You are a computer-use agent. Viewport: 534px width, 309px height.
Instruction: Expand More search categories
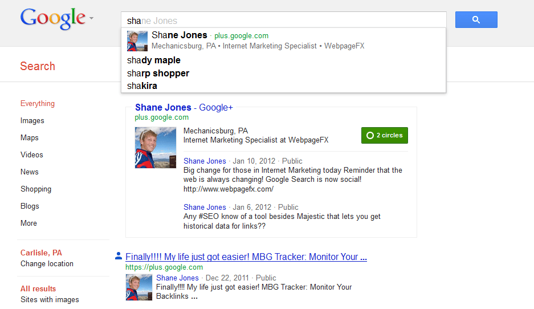[28, 223]
